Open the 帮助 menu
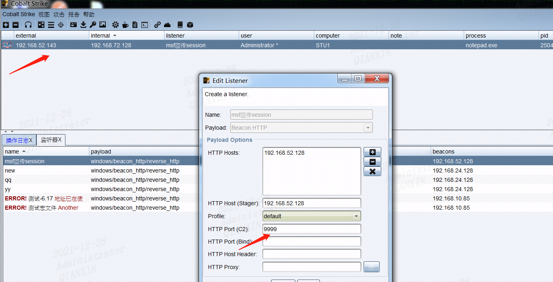 [89, 14]
